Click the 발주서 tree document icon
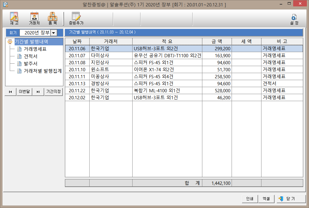 [19, 64]
